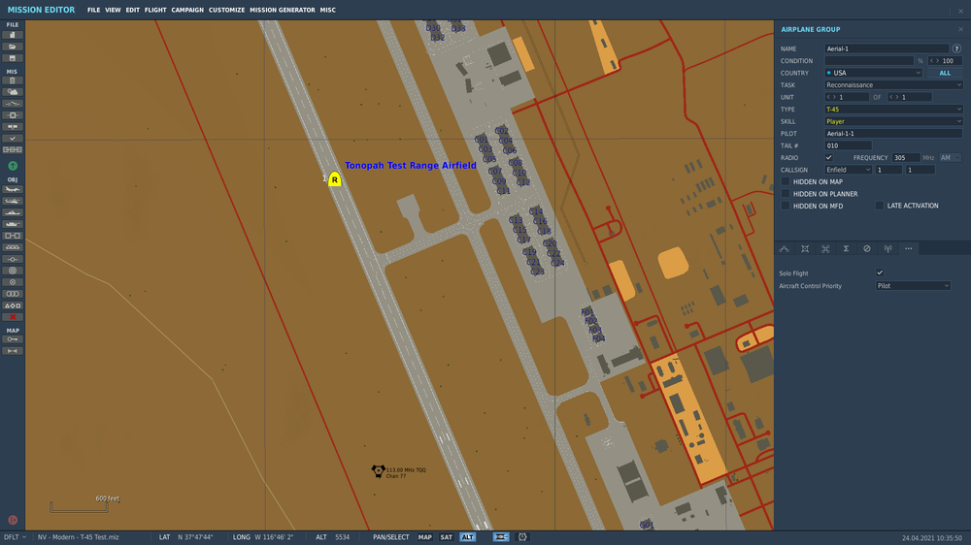Click the 113.00 MHz TQQ beacon symbol
Screen dimensions: 971x545
tap(378, 471)
